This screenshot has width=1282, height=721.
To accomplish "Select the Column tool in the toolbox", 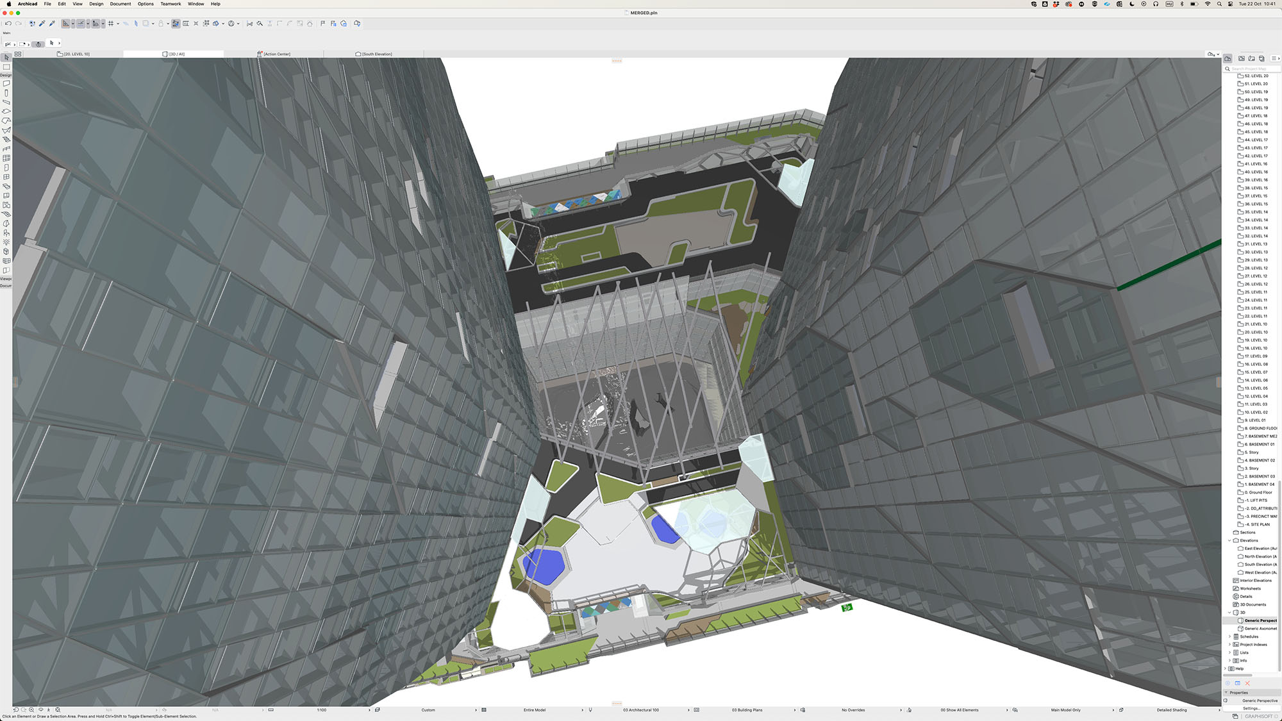I will tap(6, 93).
